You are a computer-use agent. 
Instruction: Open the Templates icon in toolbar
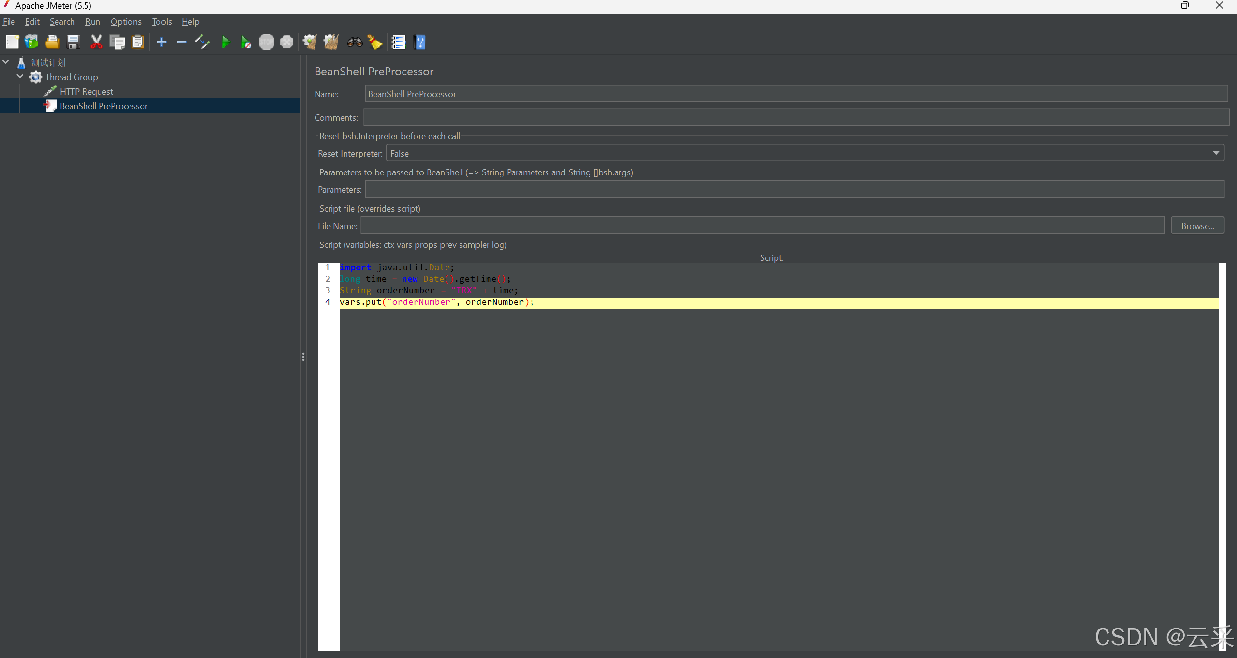[x=32, y=42]
